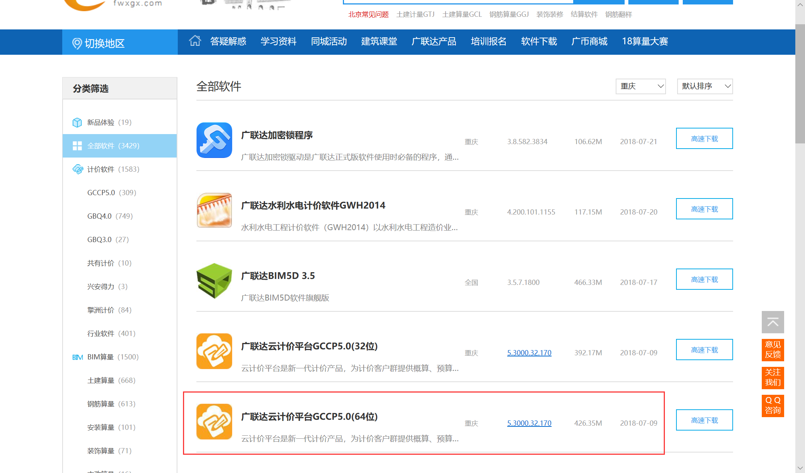Open the green BIM5D 3.5 icon
The width and height of the screenshot is (805, 473).
(x=214, y=281)
